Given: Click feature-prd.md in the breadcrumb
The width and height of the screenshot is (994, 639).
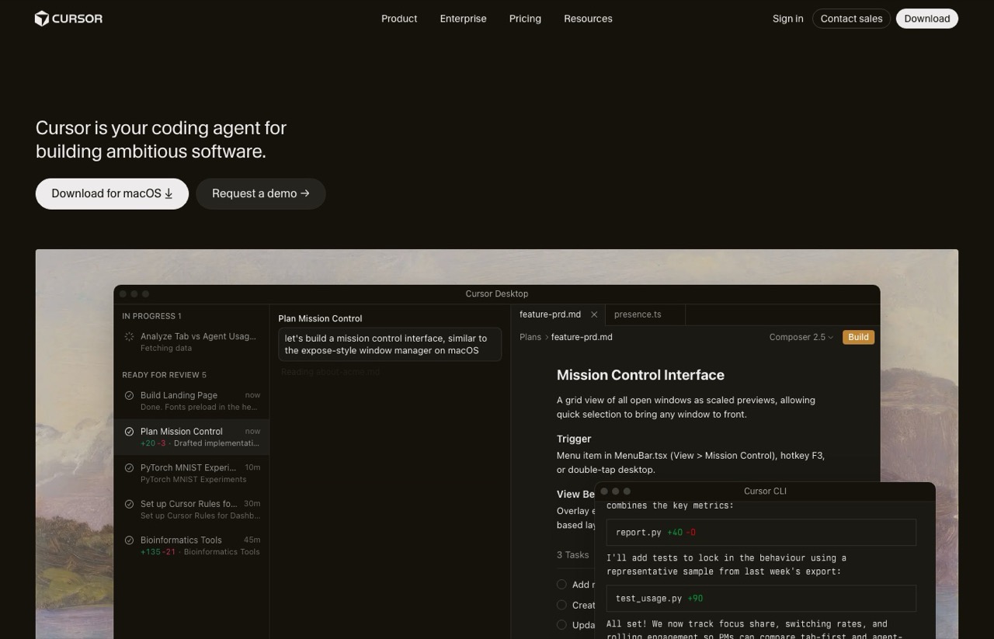Looking at the screenshot, I should pos(582,337).
